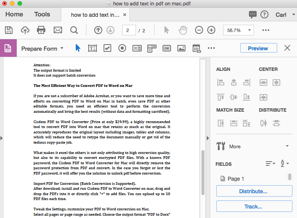Image resolution: width=297 pixels, height=218 pixels.
Task: Zoom in with plus button
Action: tap(211, 30)
